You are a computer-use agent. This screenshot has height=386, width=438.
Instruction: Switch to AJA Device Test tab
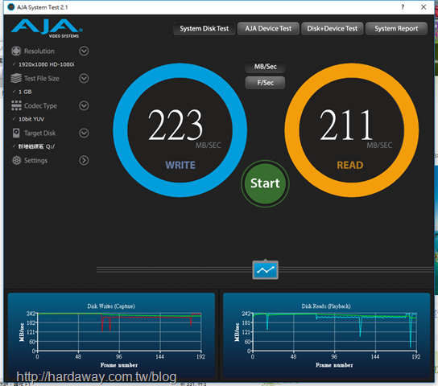[268, 28]
